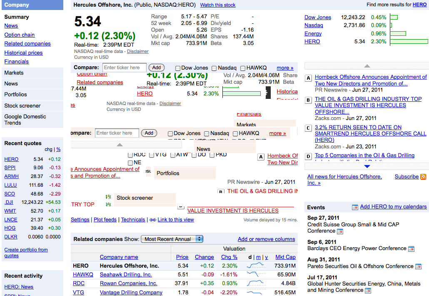Image resolution: width=429 pixels, height=296 pixels.
Task: Click the orange RSS feed icon beside Subscribe
Action: click(x=423, y=177)
